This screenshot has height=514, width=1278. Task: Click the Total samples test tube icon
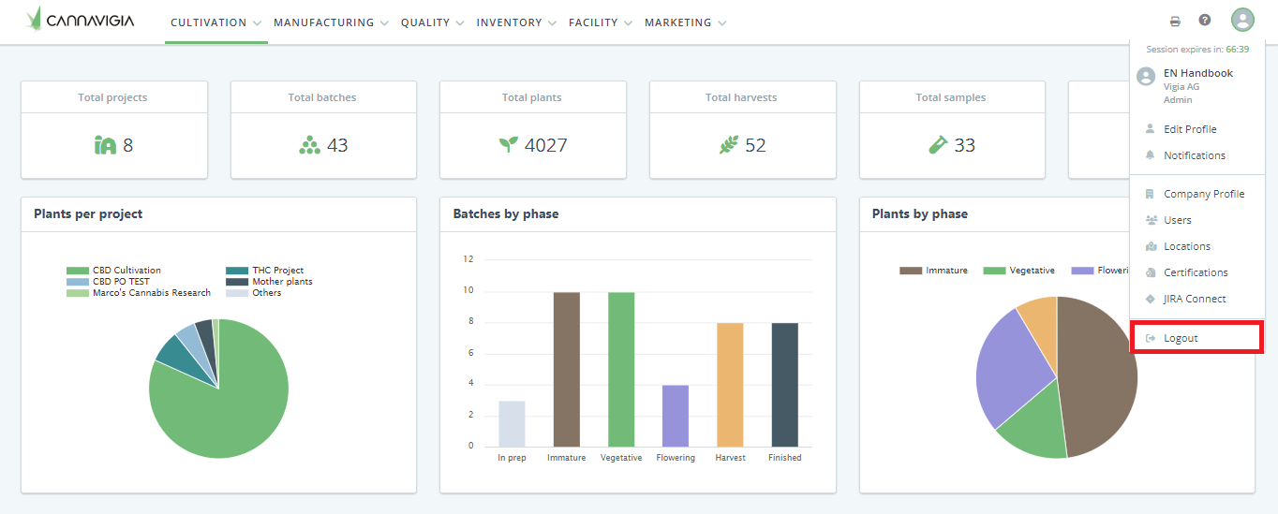tap(938, 145)
